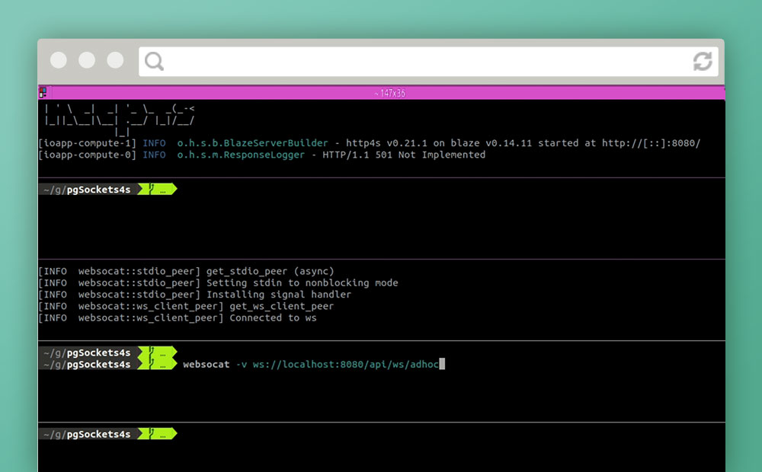Click the terminal app icon on magenta titlebar

(x=43, y=93)
